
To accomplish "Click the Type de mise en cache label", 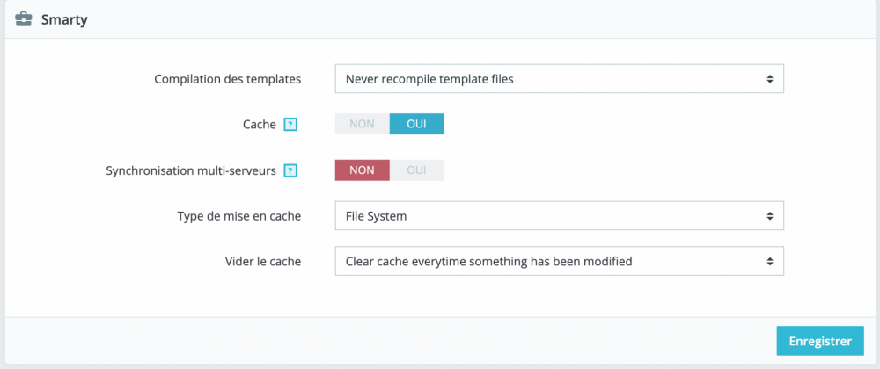I will [x=239, y=215].
